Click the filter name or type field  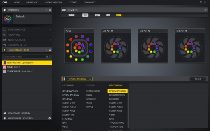[x=27, y=57]
